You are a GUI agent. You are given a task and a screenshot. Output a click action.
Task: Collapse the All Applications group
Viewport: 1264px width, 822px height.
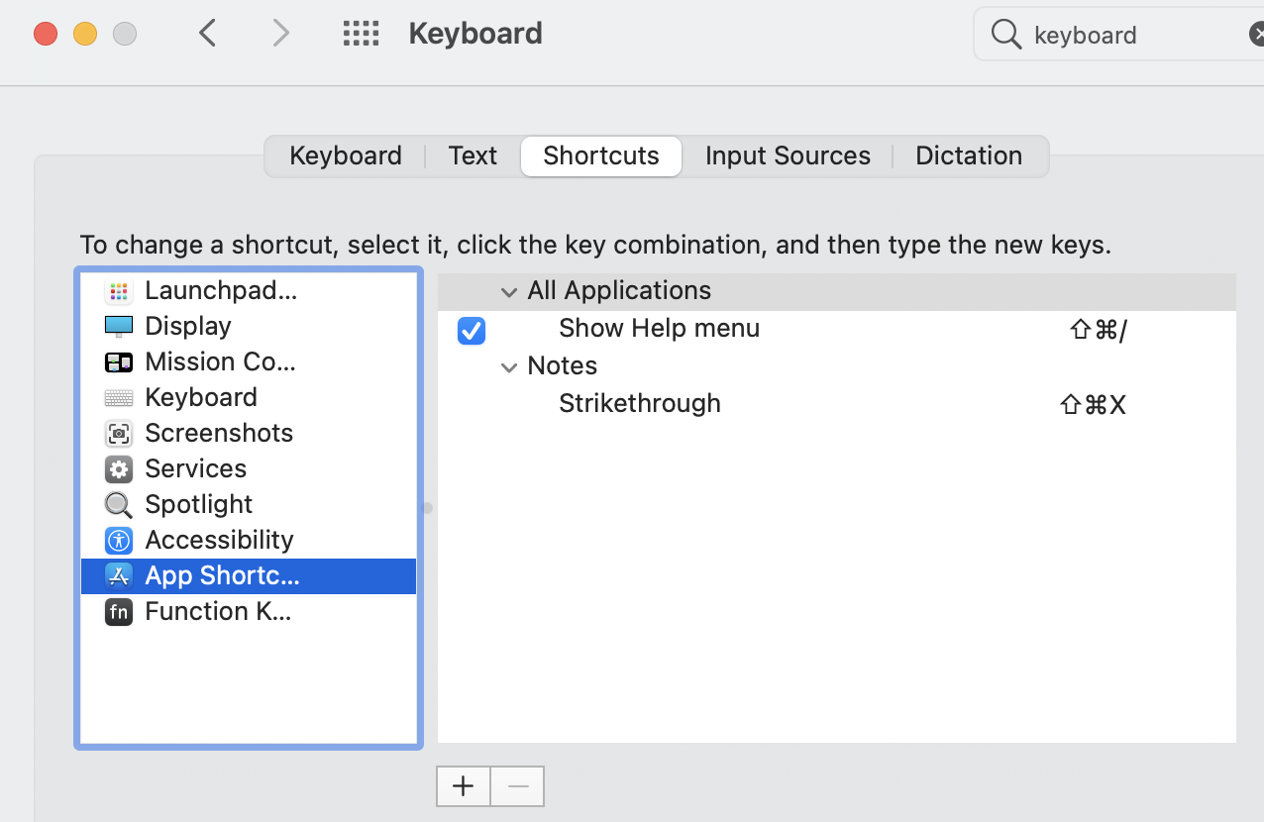(x=509, y=291)
